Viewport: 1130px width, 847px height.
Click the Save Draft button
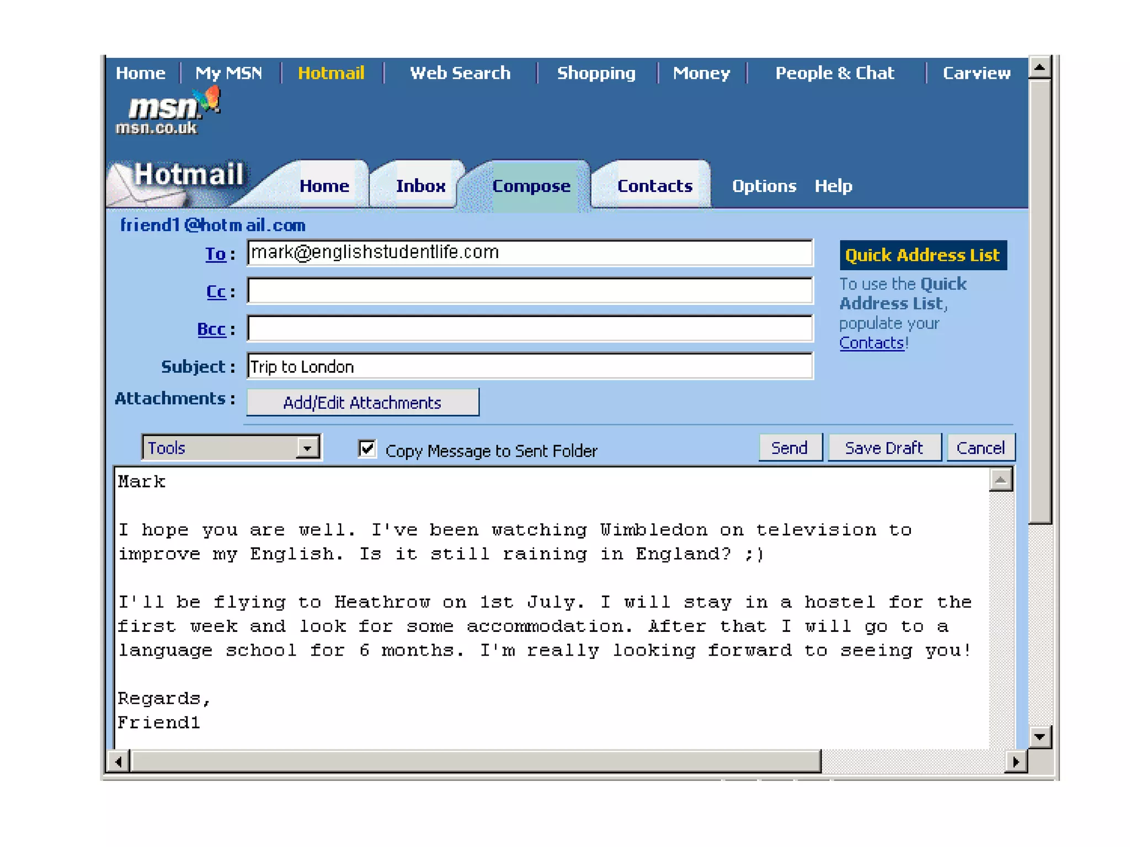click(x=884, y=448)
